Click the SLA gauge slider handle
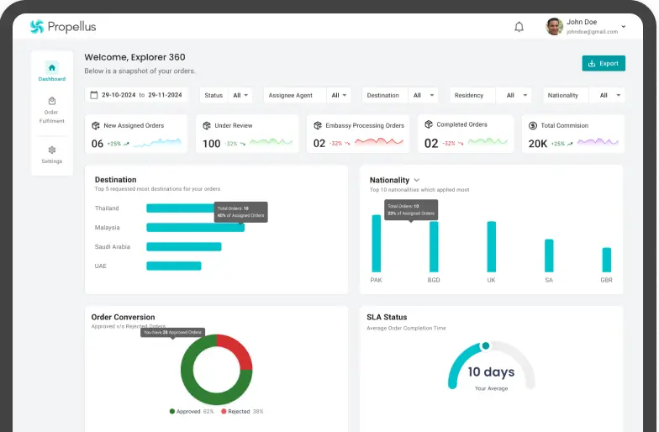 coord(485,345)
